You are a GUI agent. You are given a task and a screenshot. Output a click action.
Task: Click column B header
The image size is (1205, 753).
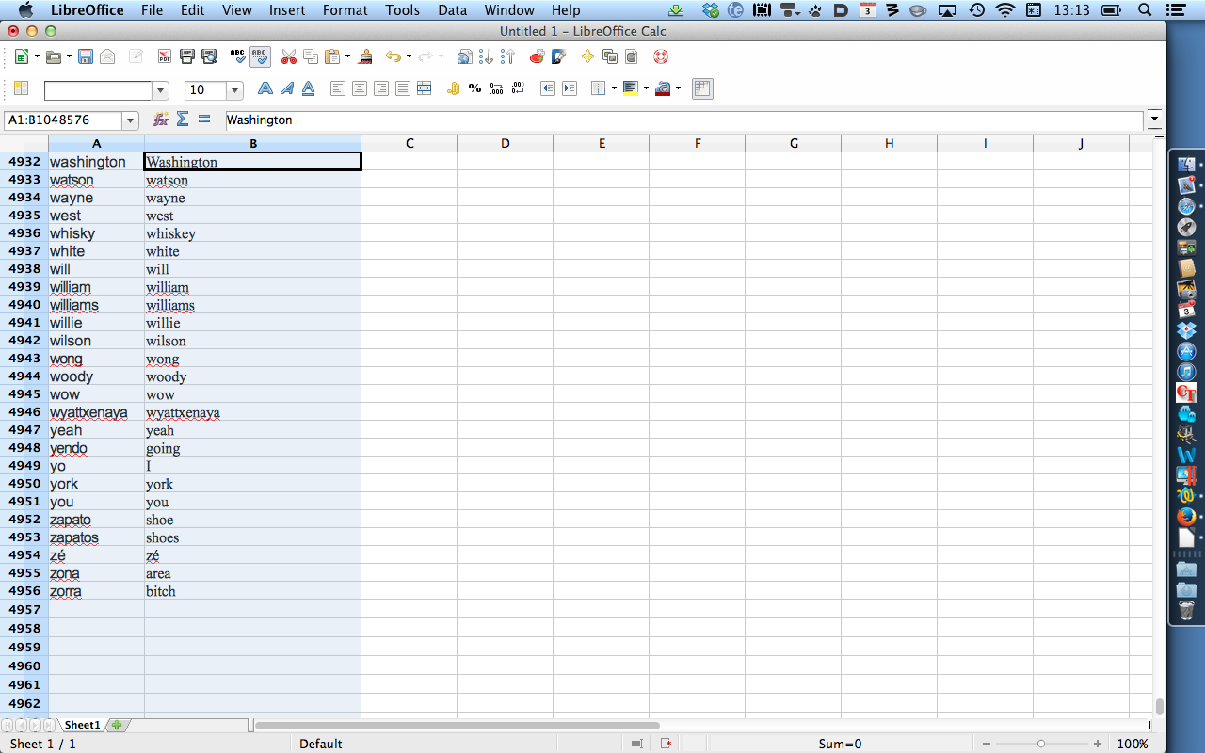(x=252, y=143)
